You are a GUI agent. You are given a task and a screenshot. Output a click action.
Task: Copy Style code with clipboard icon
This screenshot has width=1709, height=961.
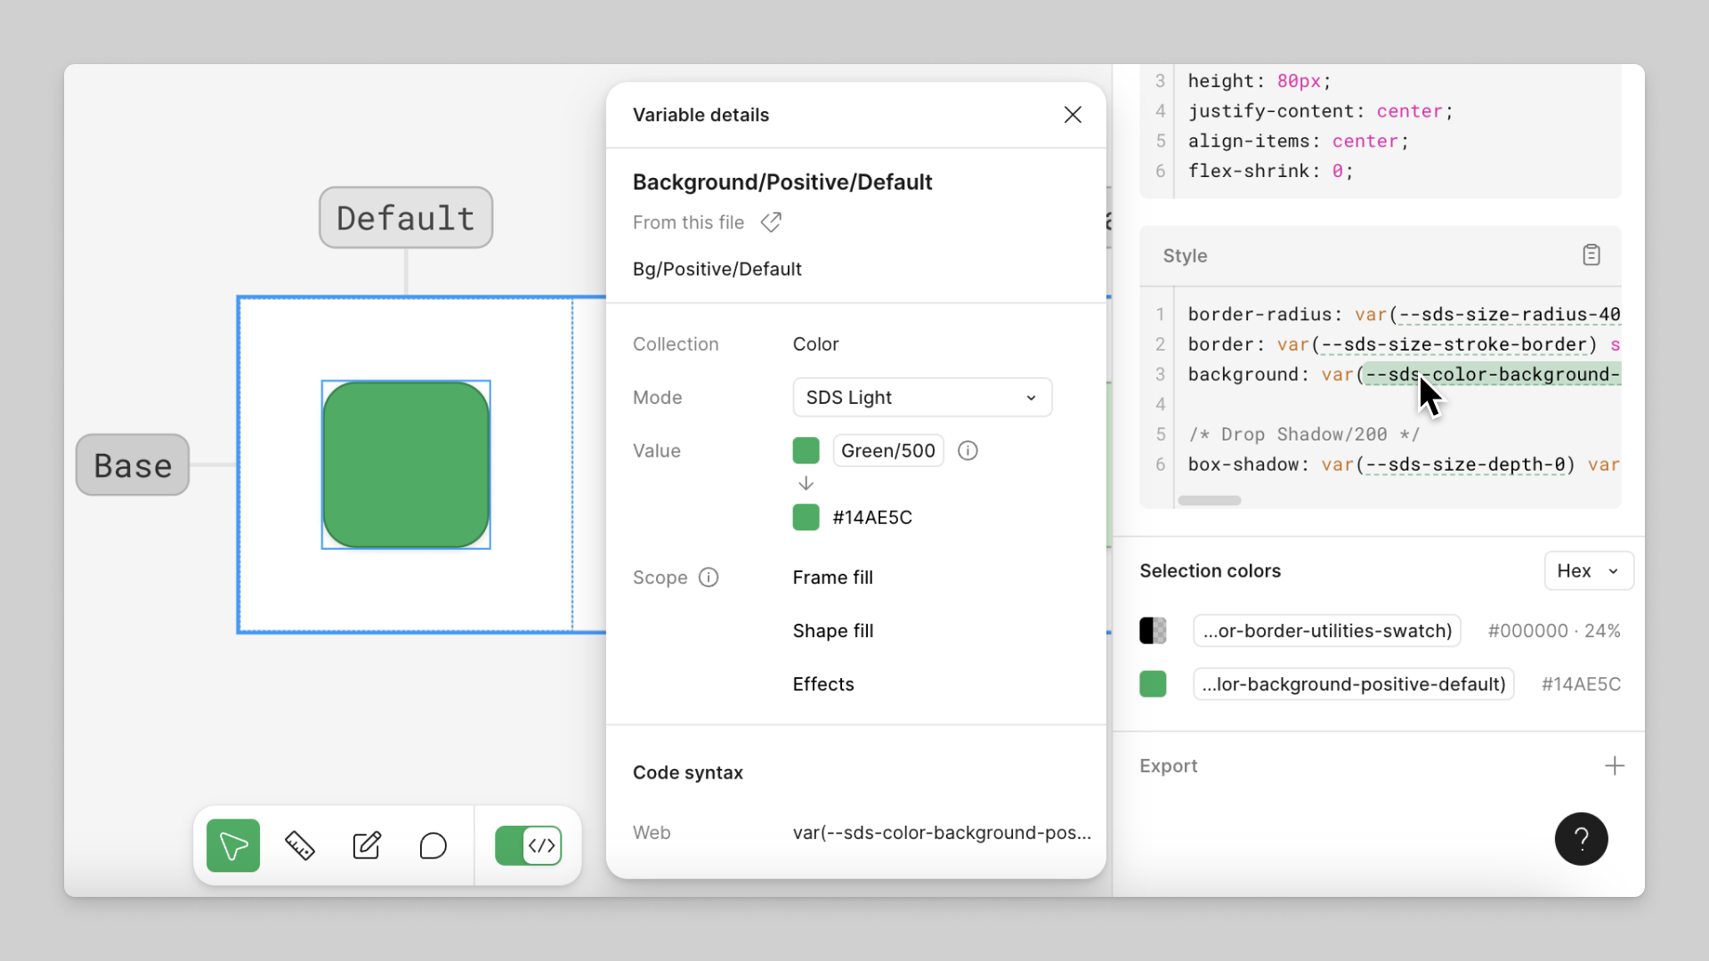coord(1592,255)
